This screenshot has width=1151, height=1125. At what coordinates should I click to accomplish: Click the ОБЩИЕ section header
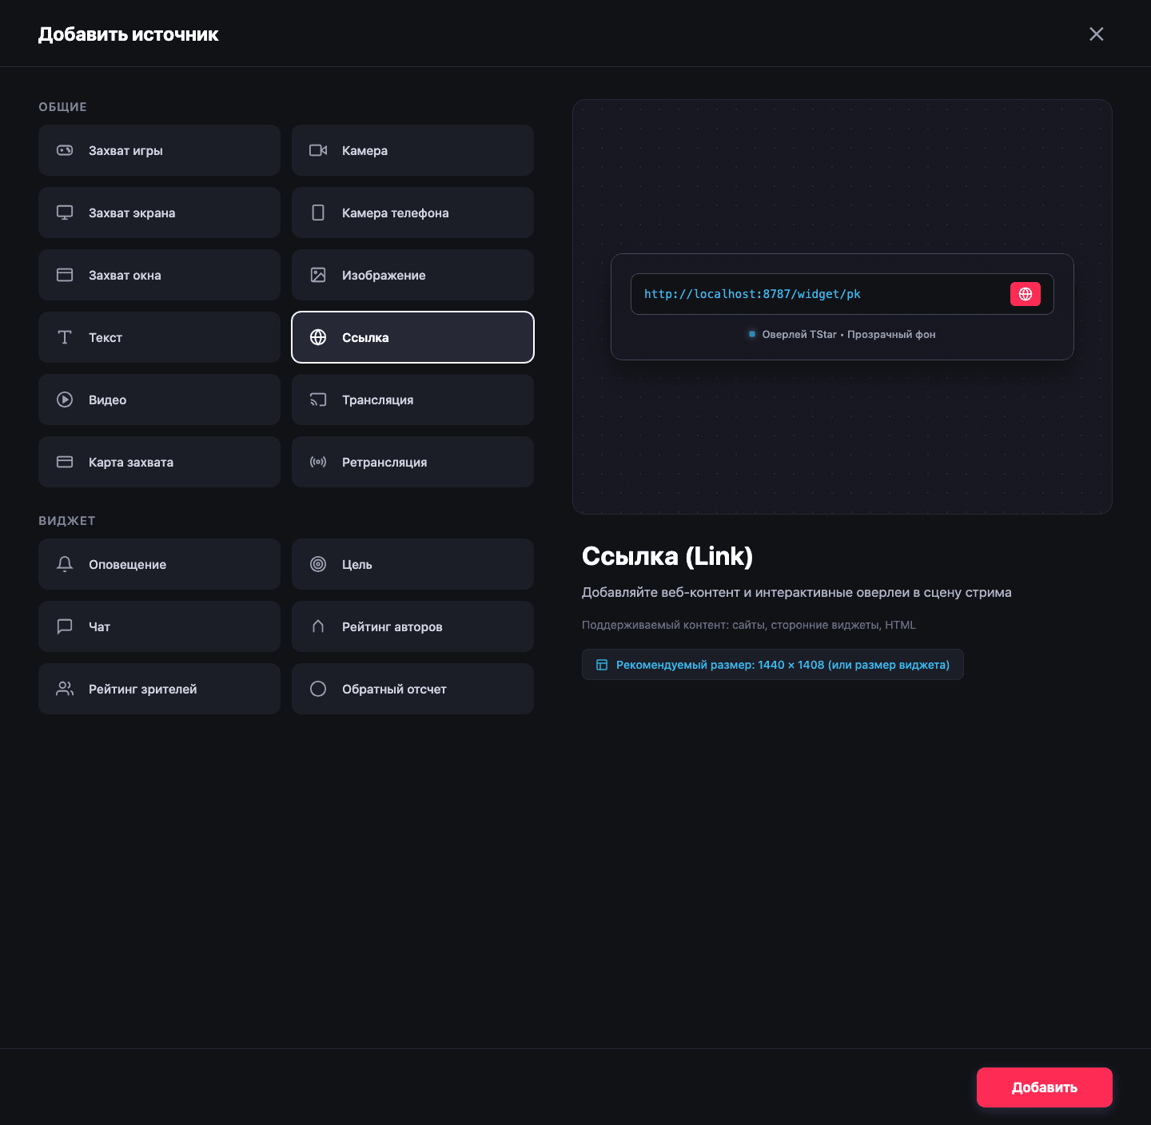[x=62, y=107]
